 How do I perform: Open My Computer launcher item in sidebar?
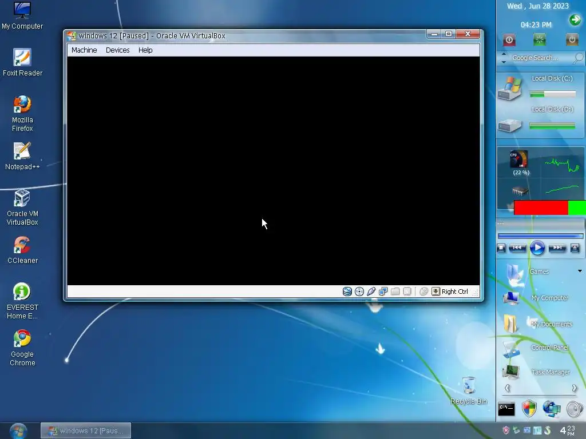(x=536, y=298)
